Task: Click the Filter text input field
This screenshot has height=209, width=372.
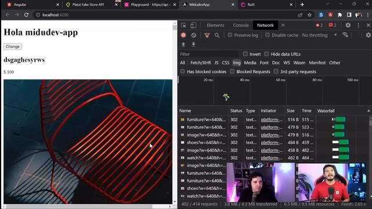Action: click(x=209, y=54)
